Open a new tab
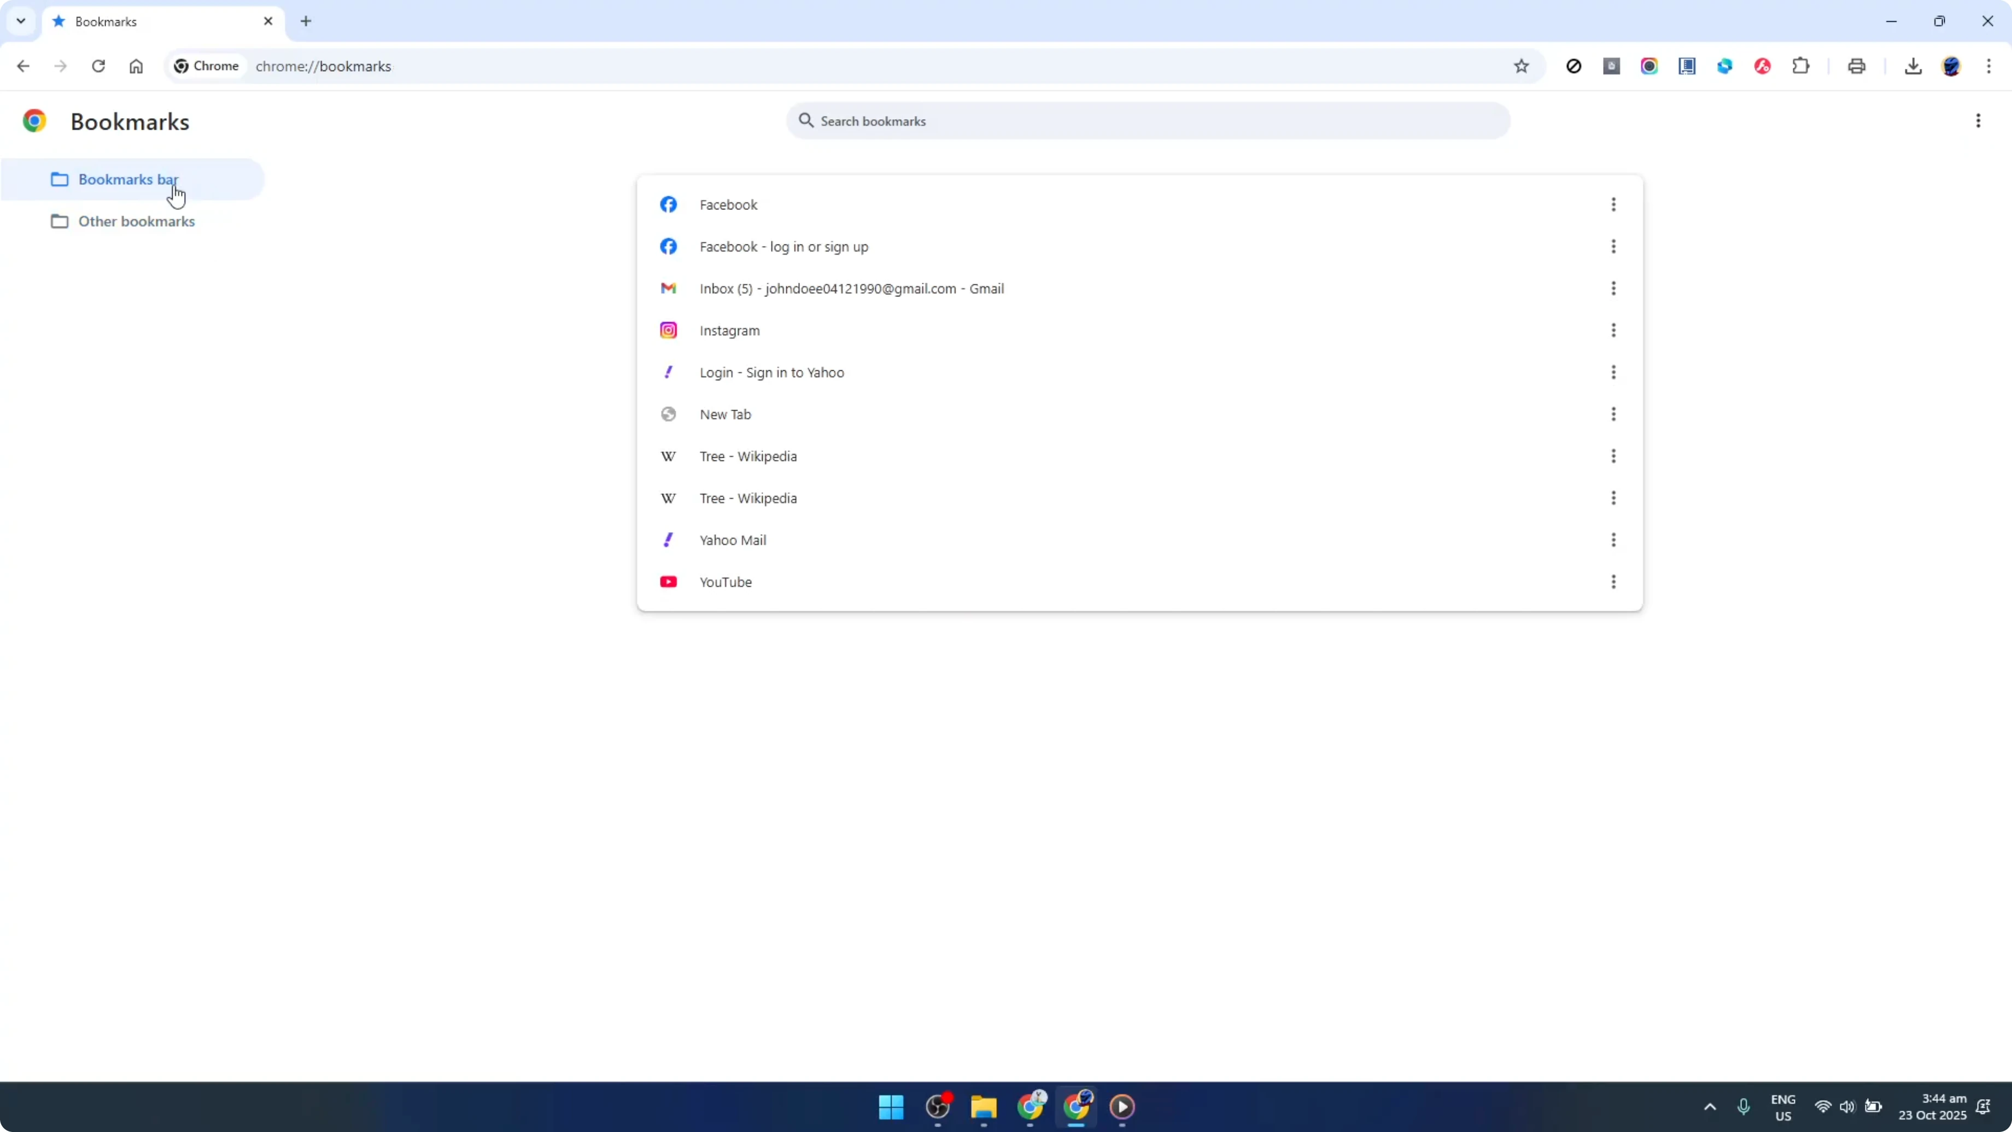This screenshot has height=1132, width=2012. [306, 21]
